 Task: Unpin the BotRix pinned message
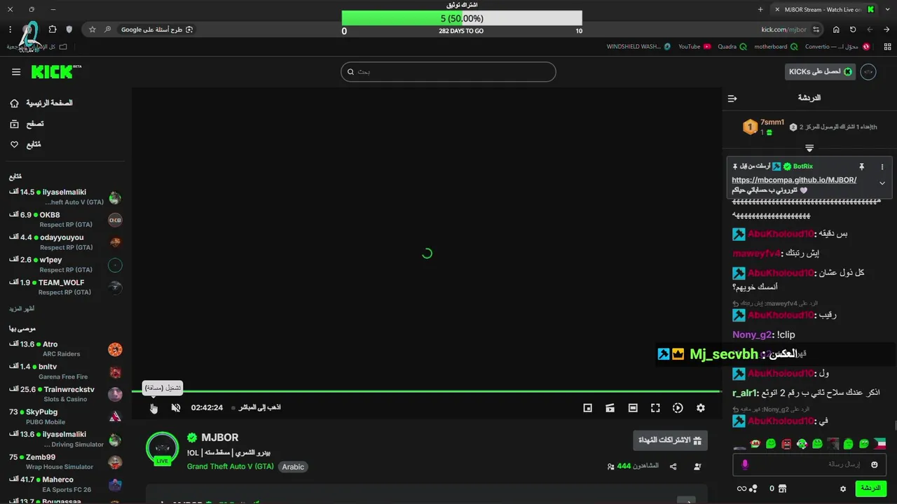(x=861, y=167)
